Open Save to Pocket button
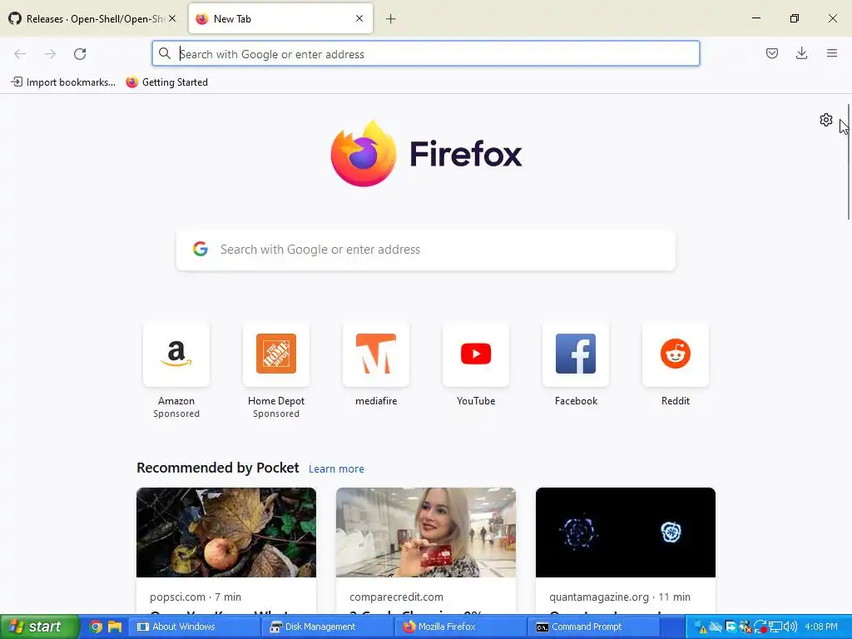This screenshot has height=639, width=852. 771,53
